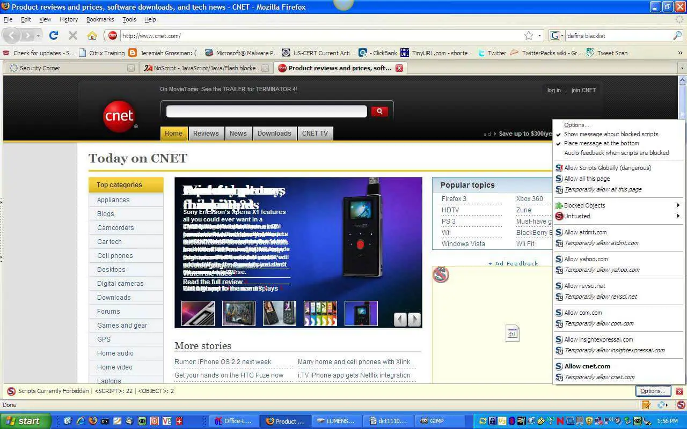
Task: Click the previous arrow in the image carousel
Action: (x=400, y=320)
